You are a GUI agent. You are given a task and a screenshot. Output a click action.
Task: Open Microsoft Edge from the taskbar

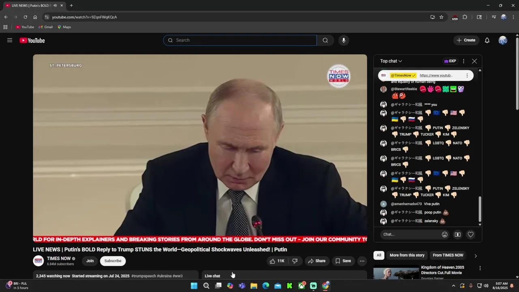[x=266, y=286]
